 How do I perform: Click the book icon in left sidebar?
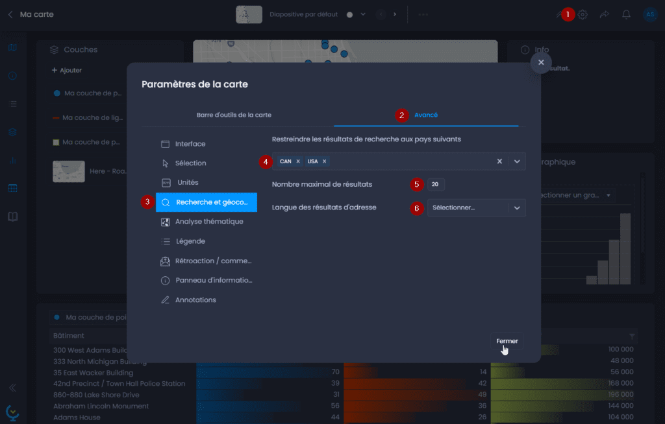tap(13, 217)
